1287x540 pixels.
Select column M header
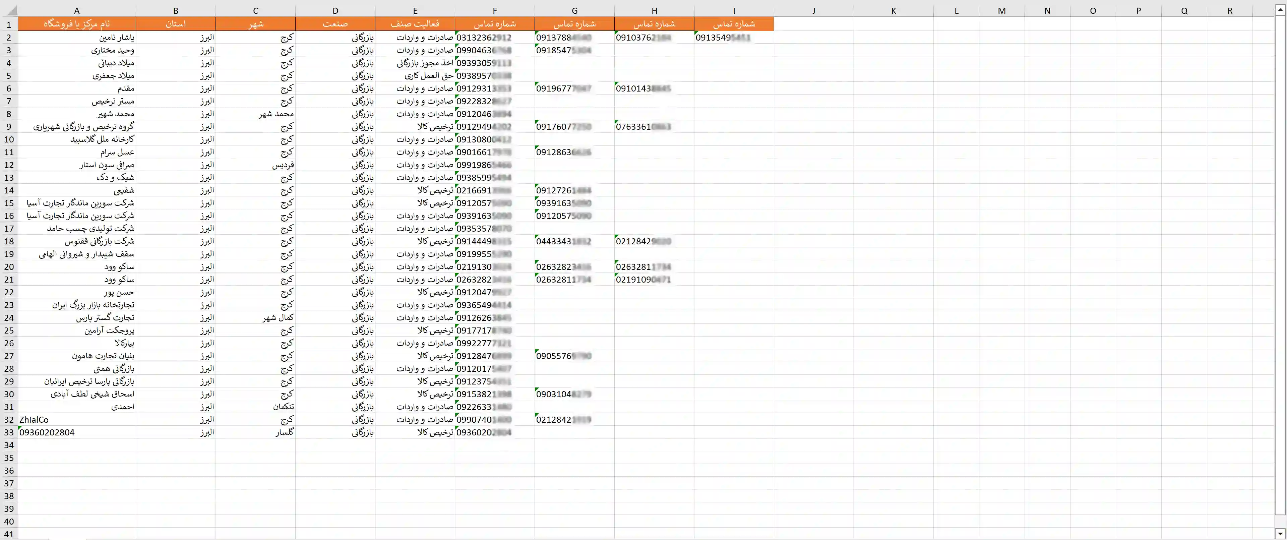1002,10
